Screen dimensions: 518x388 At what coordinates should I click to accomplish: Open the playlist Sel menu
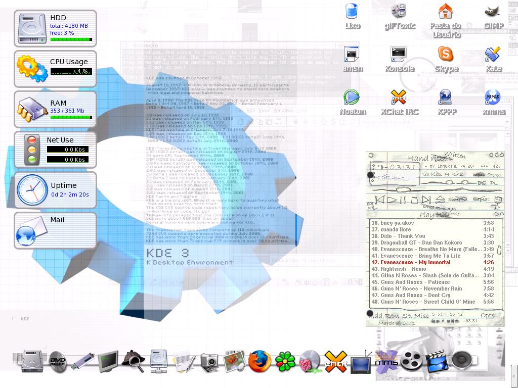(x=407, y=315)
